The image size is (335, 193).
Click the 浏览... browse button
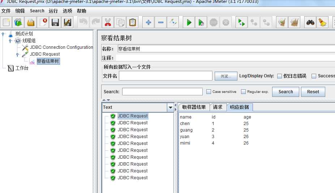(226, 76)
